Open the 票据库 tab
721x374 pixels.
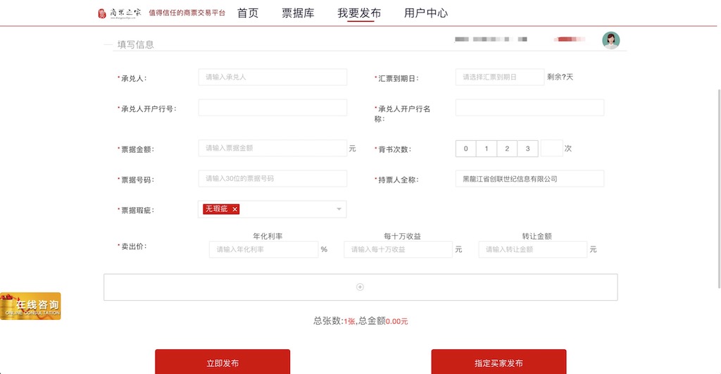(x=298, y=13)
